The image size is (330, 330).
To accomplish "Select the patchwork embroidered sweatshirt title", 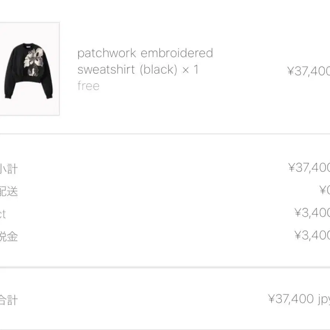I will (144, 53).
